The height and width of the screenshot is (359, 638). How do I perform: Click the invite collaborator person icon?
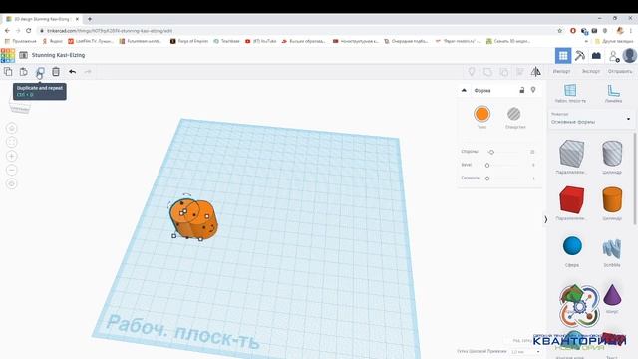(614, 56)
